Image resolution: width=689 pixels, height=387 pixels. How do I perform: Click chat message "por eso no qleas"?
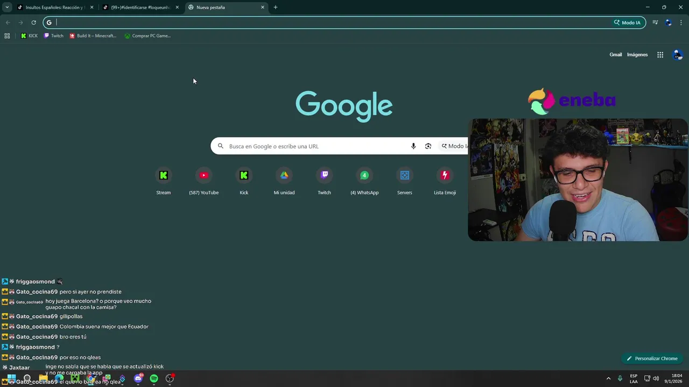click(x=80, y=357)
